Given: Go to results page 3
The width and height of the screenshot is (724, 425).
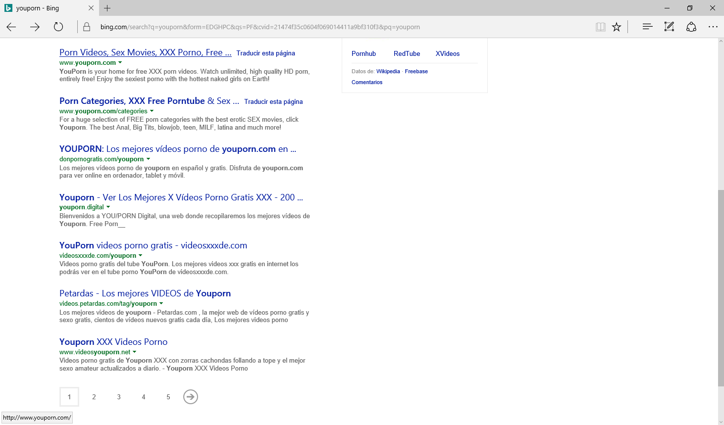Looking at the screenshot, I should (x=119, y=397).
